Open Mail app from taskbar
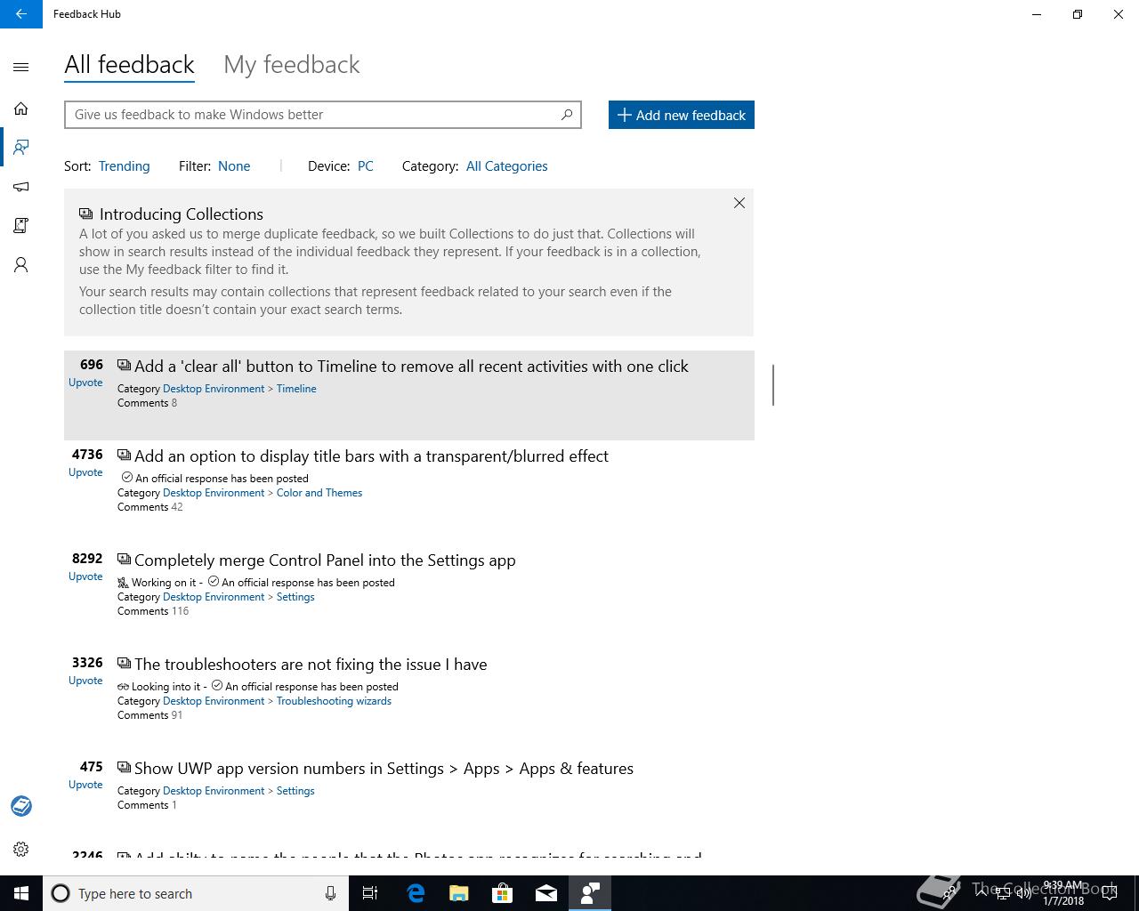The height and width of the screenshot is (911, 1139). click(x=546, y=893)
